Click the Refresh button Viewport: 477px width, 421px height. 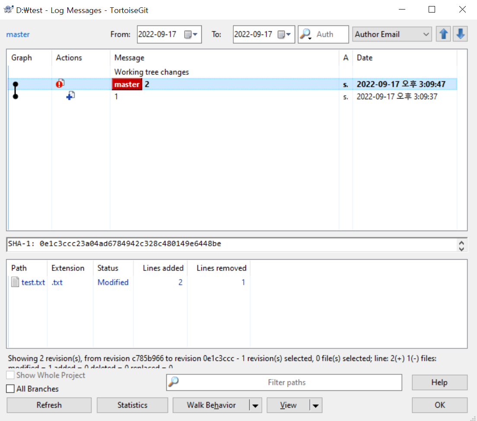[x=49, y=405]
